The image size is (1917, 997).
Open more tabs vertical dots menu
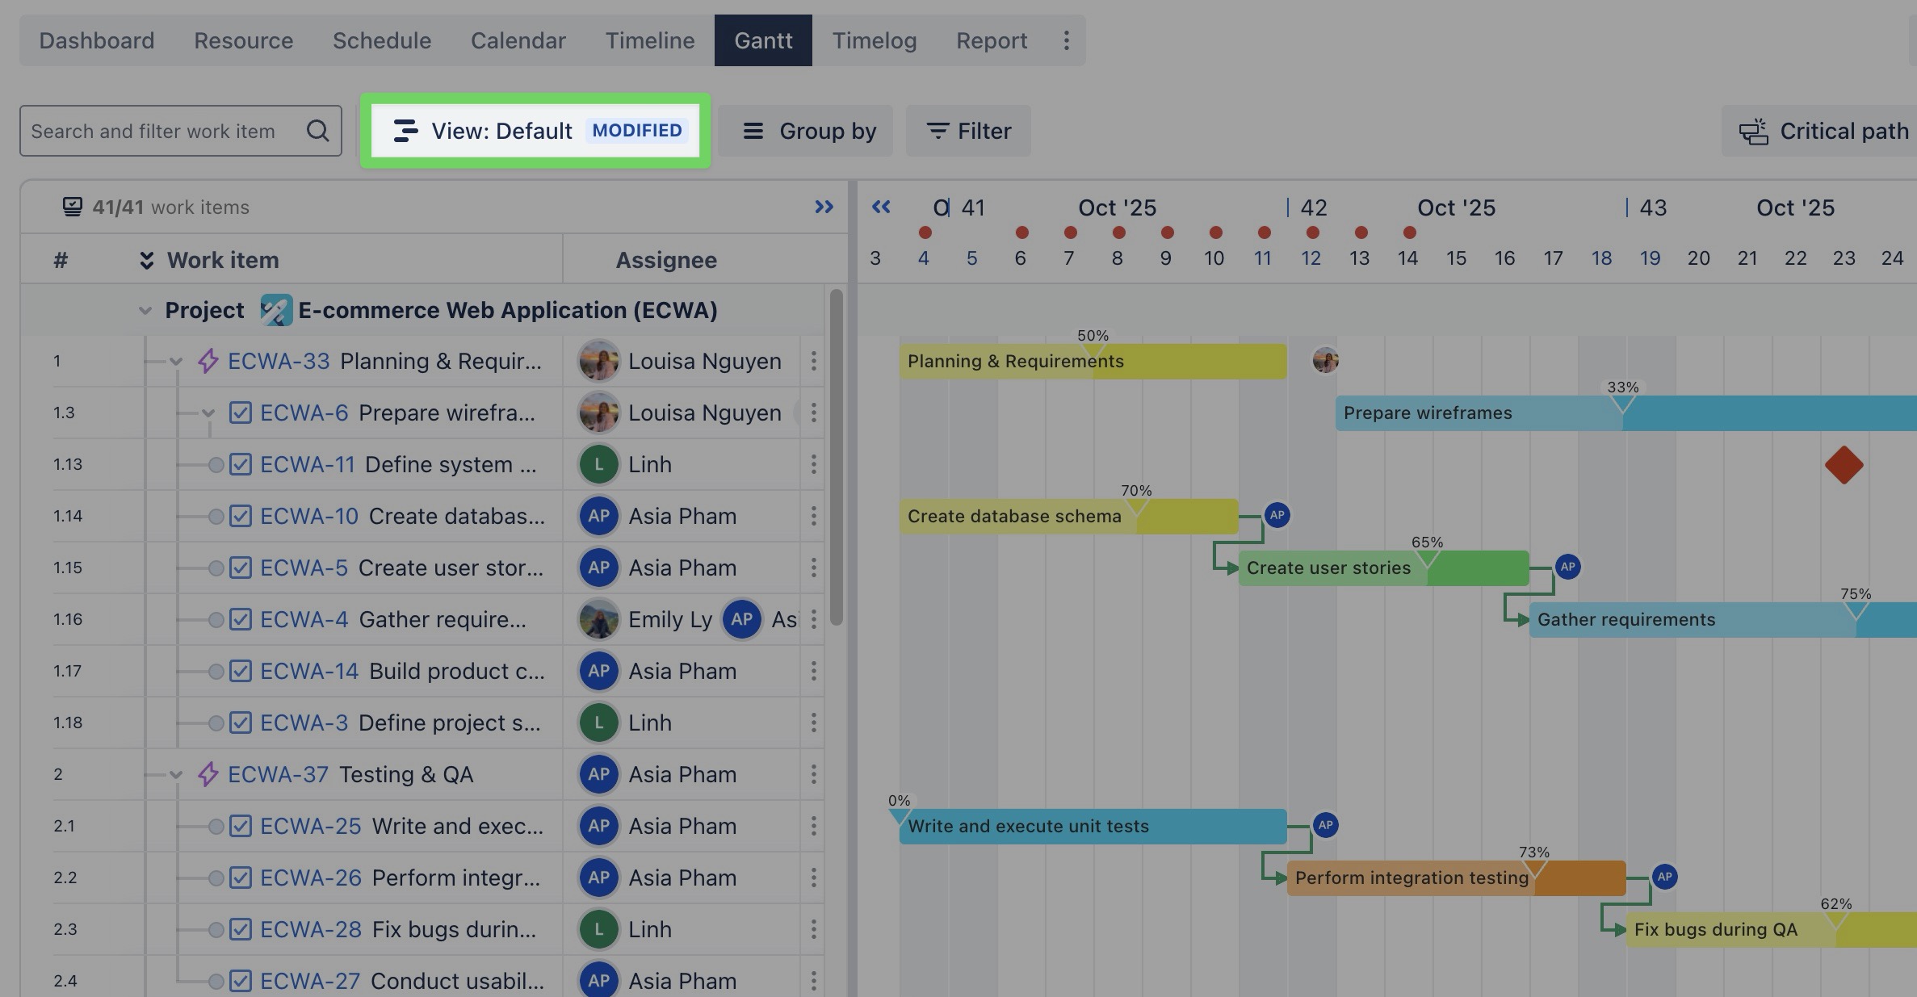[1066, 40]
